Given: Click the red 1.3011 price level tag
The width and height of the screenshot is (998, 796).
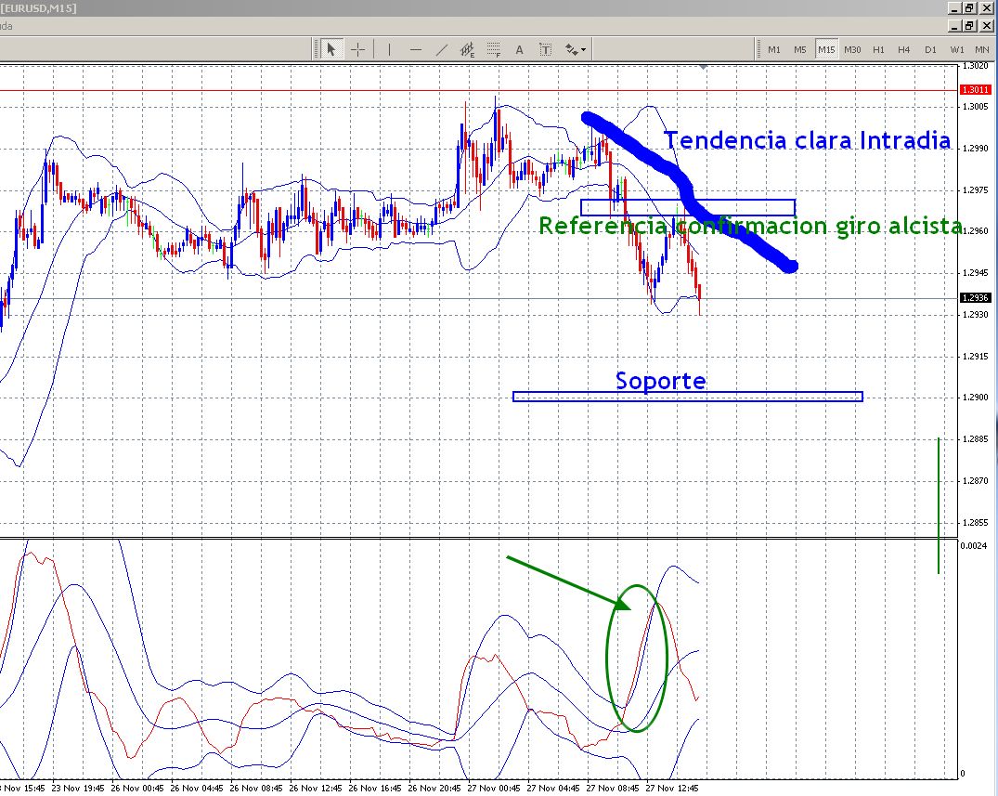Looking at the screenshot, I should pos(976,90).
